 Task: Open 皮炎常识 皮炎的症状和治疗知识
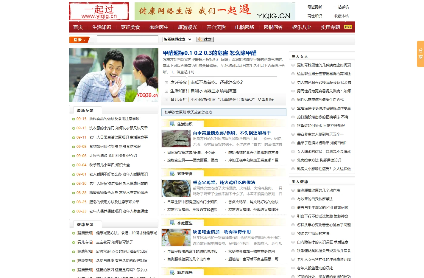click(121, 251)
